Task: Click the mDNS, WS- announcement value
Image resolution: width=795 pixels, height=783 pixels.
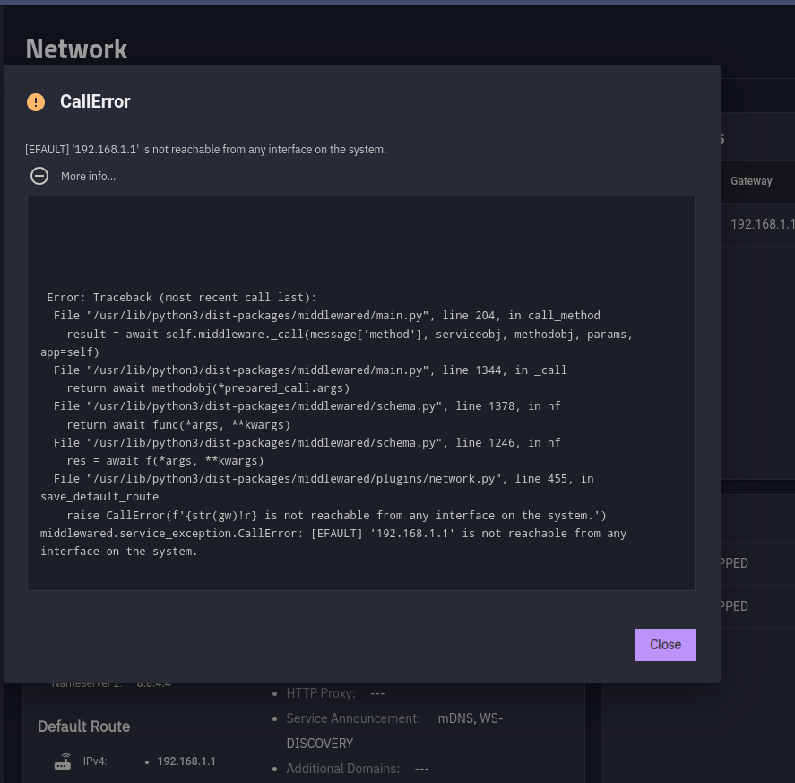Action: point(470,718)
